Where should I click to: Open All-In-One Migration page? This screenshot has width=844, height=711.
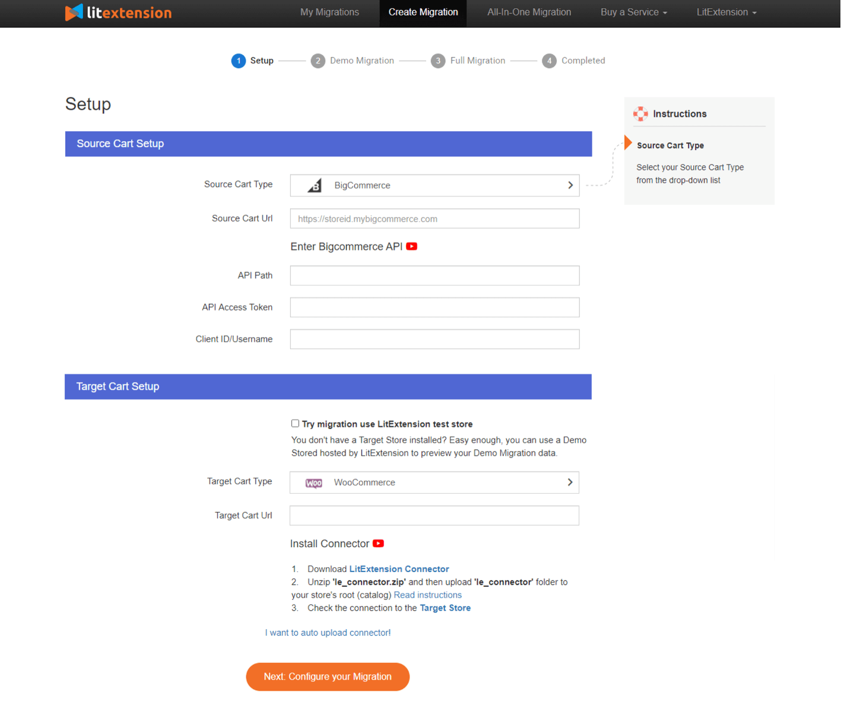pyautogui.click(x=529, y=12)
